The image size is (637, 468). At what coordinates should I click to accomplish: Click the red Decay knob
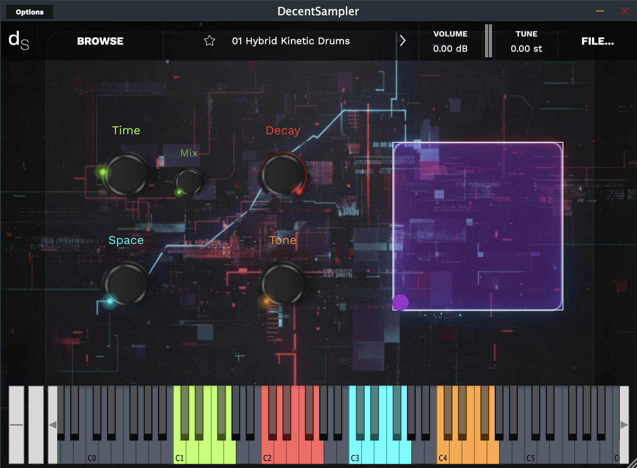click(283, 174)
